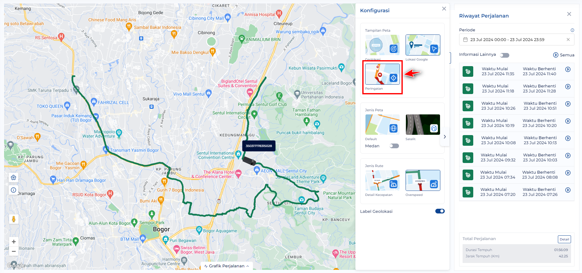This screenshot has width=582, height=273.
Task: Play all trips with Semua button
Action: pyautogui.click(x=564, y=55)
